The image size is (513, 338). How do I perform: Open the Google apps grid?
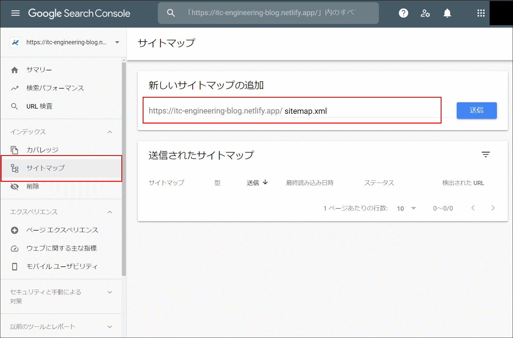click(x=481, y=13)
